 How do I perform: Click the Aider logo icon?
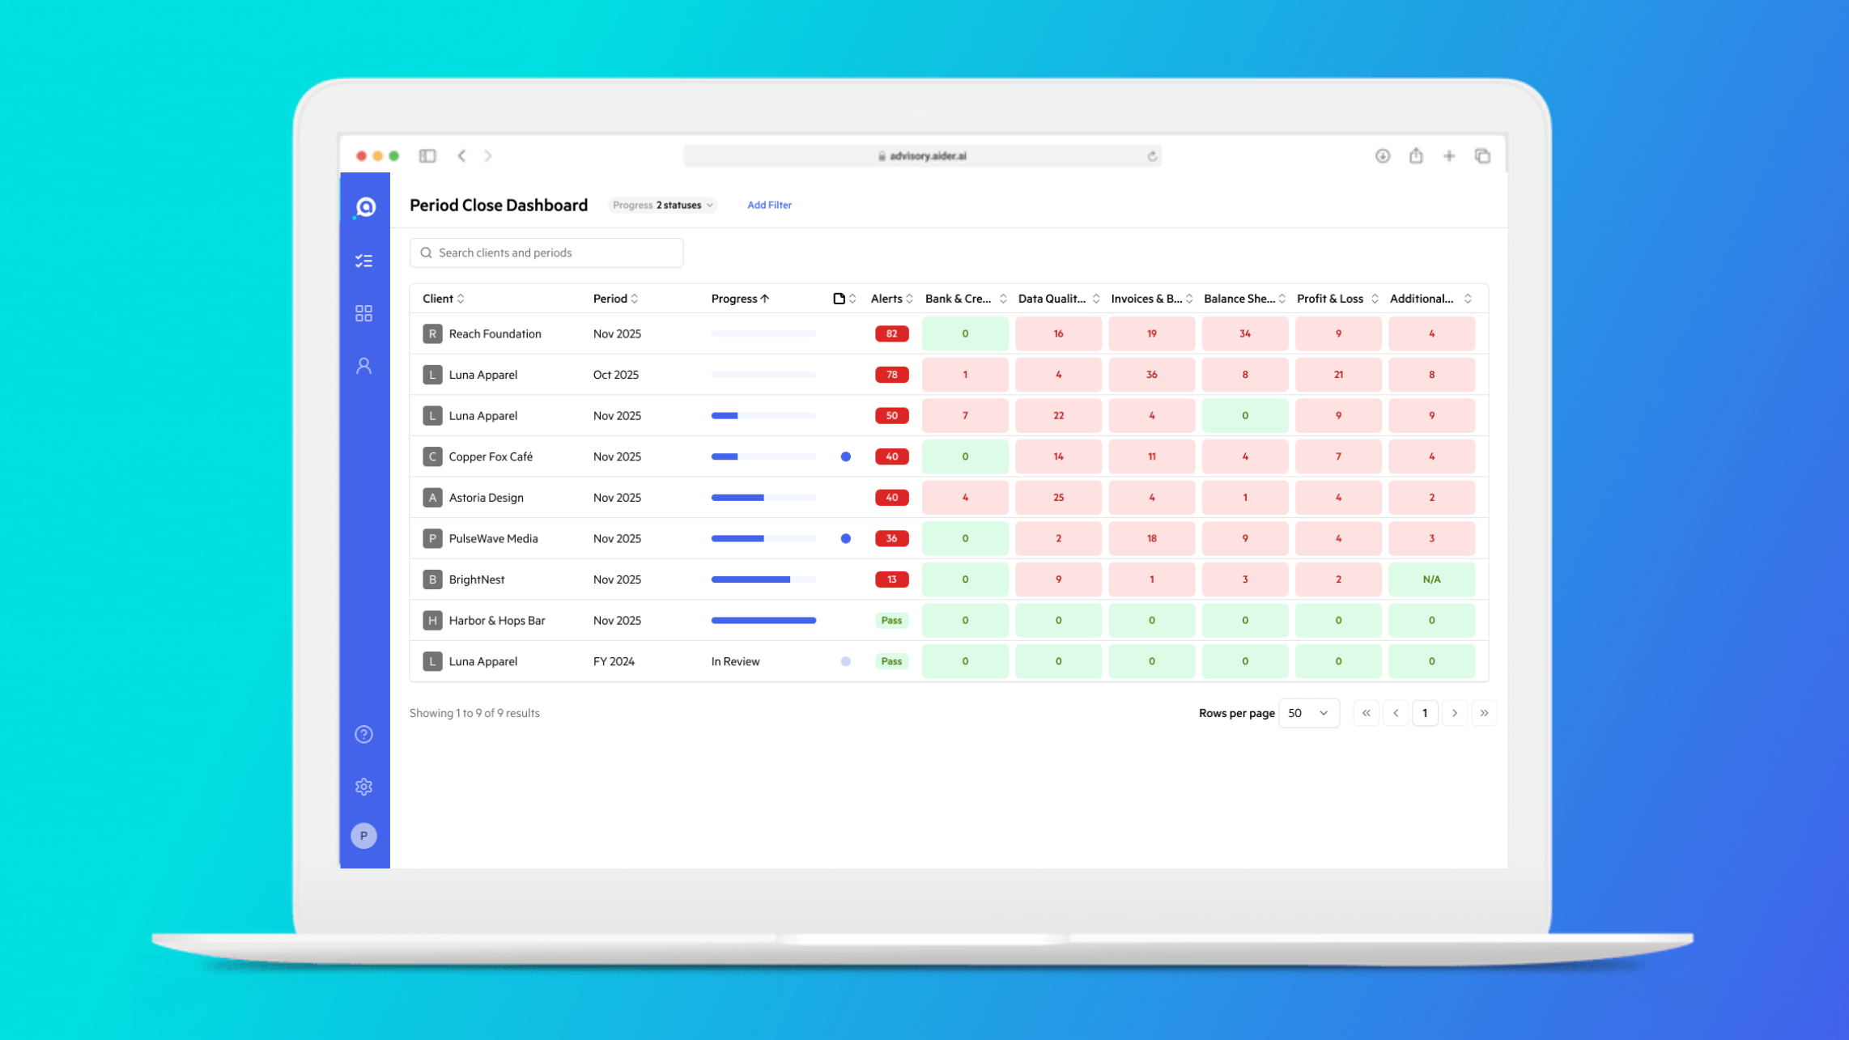point(365,207)
